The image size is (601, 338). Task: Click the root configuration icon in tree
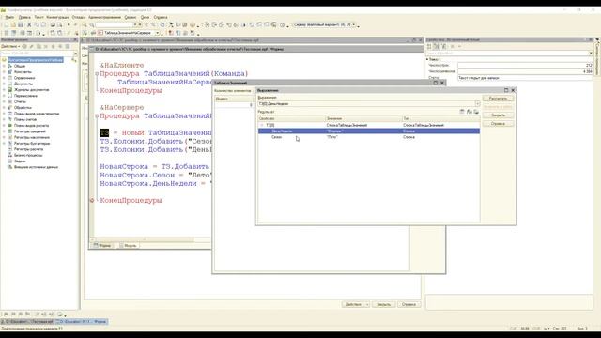tap(4, 60)
